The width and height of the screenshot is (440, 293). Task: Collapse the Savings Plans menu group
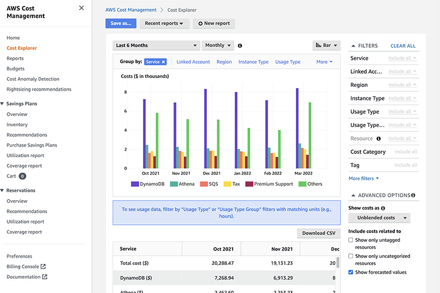click(x=2, y=104)
